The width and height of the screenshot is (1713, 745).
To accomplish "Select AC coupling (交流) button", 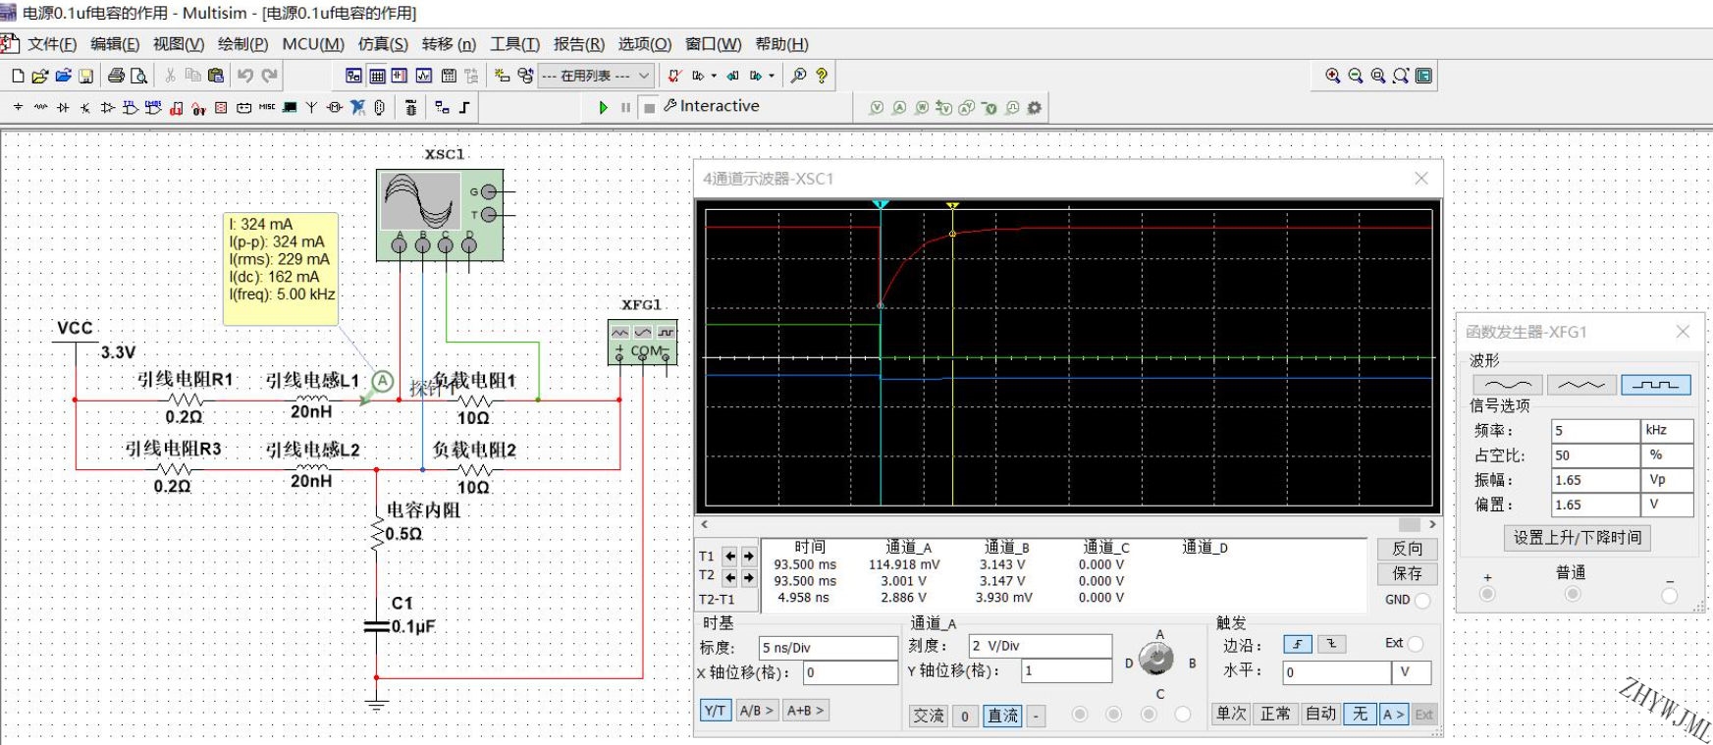I will (x=929, y=716).
